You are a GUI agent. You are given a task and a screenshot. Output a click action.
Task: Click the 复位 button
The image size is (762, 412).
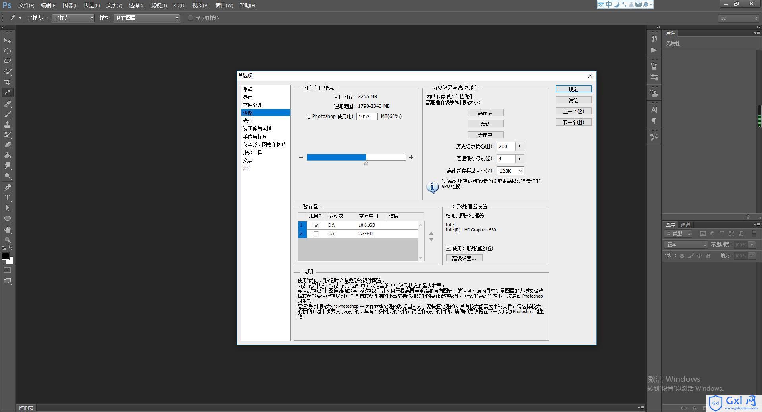(x=573, y=100)
